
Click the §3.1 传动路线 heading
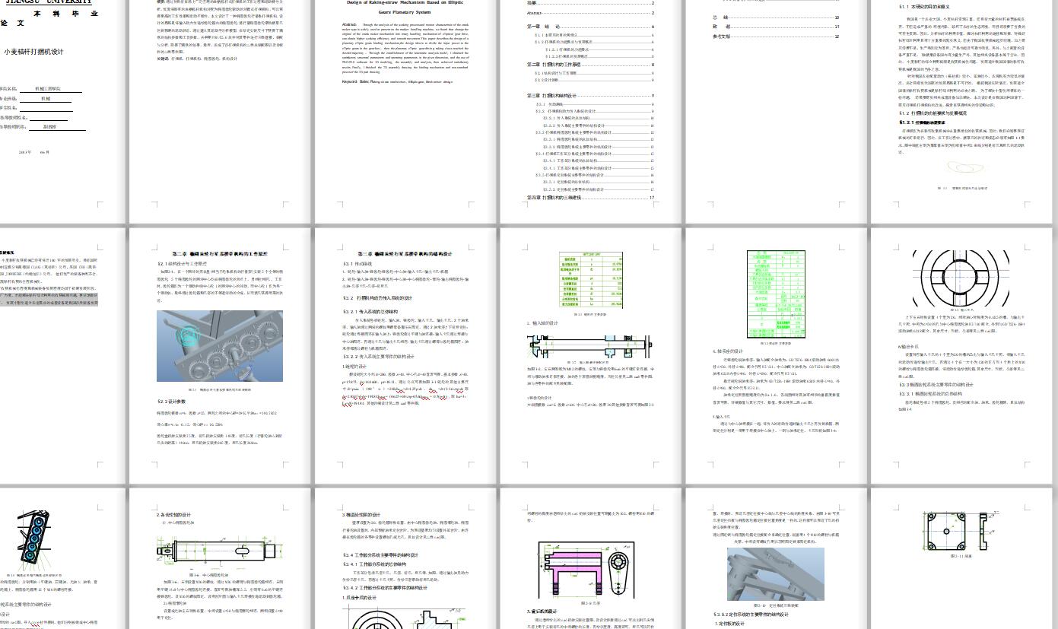click(358, 264)
